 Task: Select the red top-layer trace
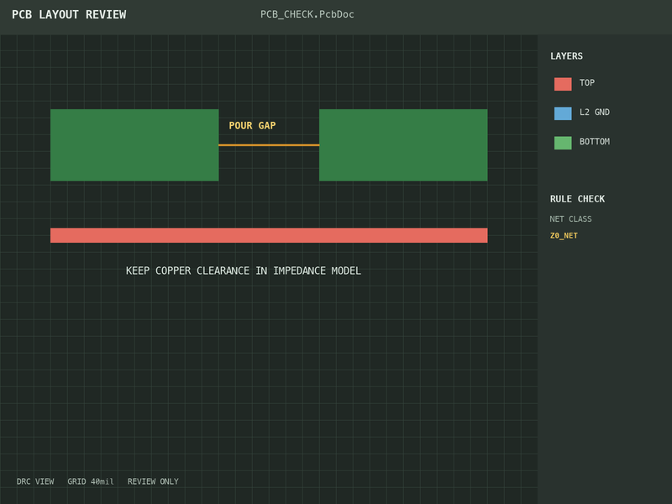(269, 235)
